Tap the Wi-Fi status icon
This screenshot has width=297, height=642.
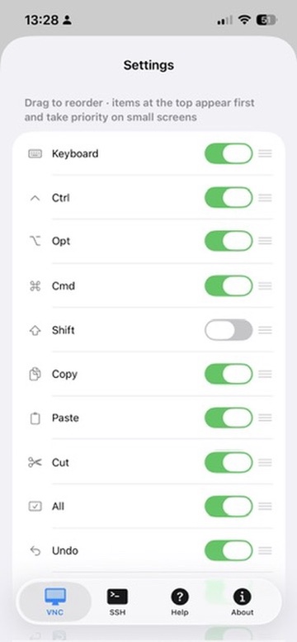click(245, 20)
